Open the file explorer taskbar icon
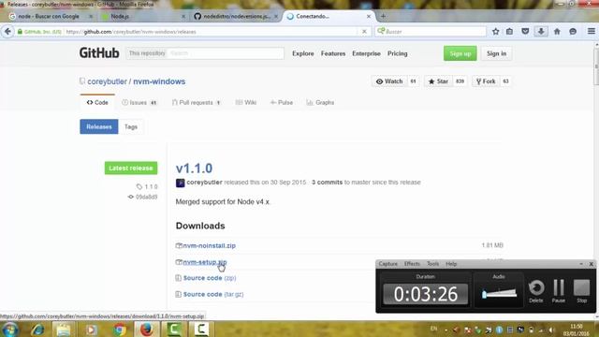Screen dimensions: 599x337 pyautogui.click(x=64, y=329)
